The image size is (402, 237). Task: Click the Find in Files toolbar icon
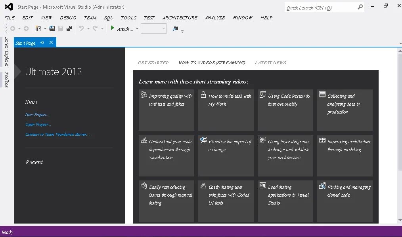176,28
